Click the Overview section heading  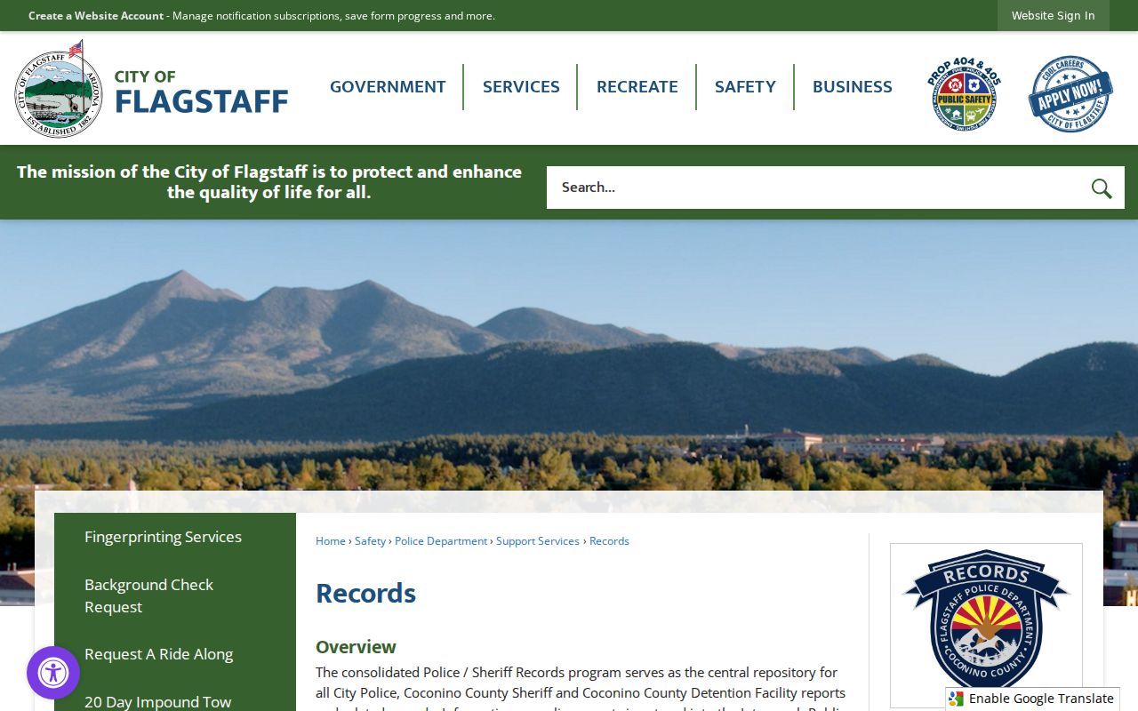(x=356, y=647)
